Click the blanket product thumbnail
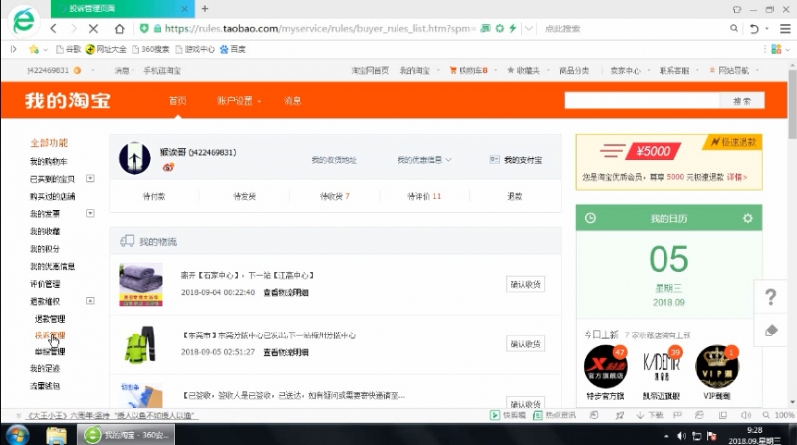 coord(140,284)
